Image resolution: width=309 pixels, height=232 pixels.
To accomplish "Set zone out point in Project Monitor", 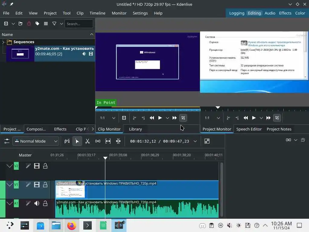I will [x=237, y=118].
